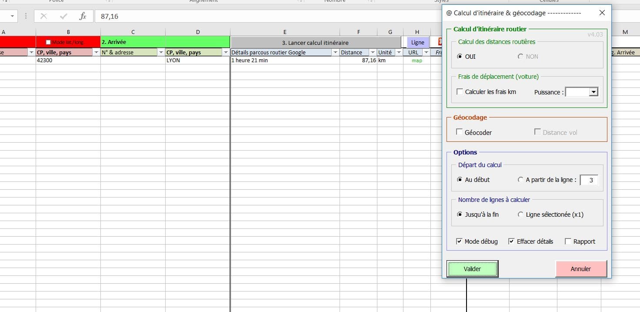
Task: Click the red icon beside Ligne button
Action: pos(440,42)
